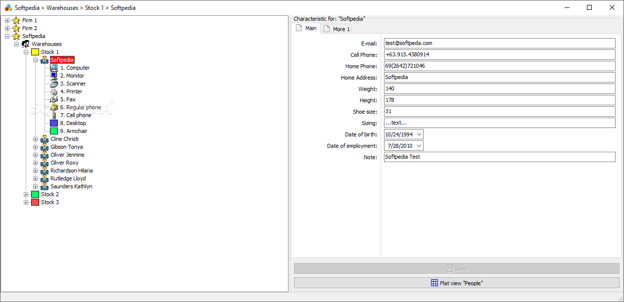The height and width of the screenshot is (302, 624).
Task: Collapse the Warehouses node
Action: click(16, 44)
